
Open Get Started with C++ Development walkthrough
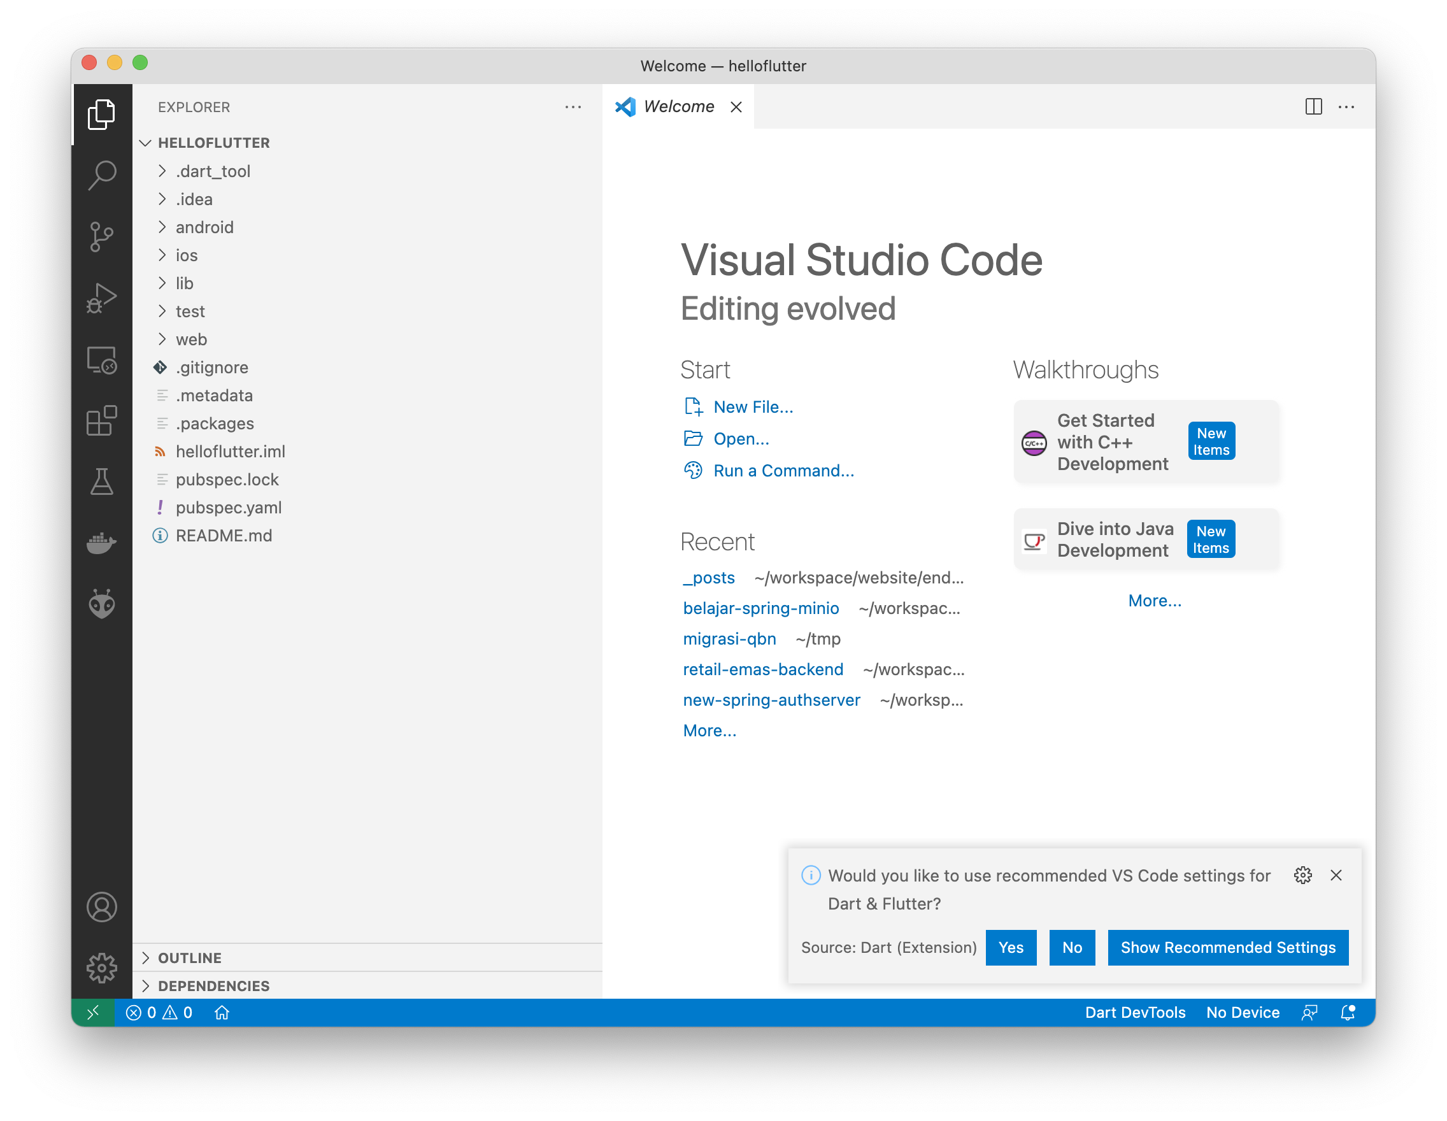coord(1146,441)
